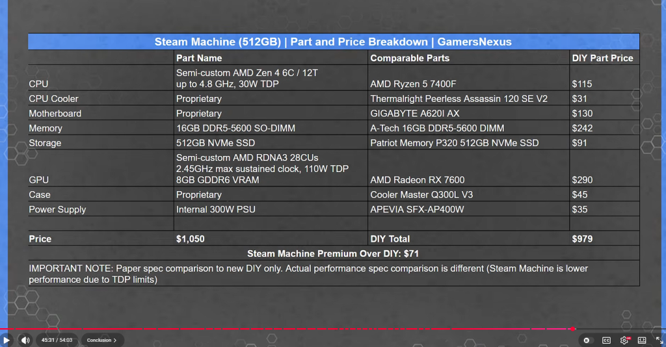Toggle the 45:31 / 54:03 time display
The width and height of the screenshot is (666, 347).
click(57, 341)
